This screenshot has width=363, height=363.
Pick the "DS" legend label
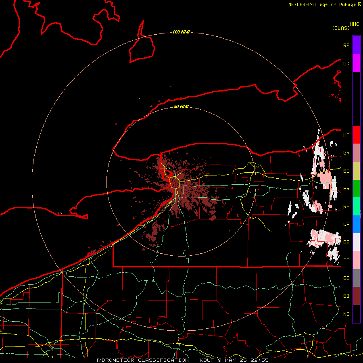click(x=346, y=242)
